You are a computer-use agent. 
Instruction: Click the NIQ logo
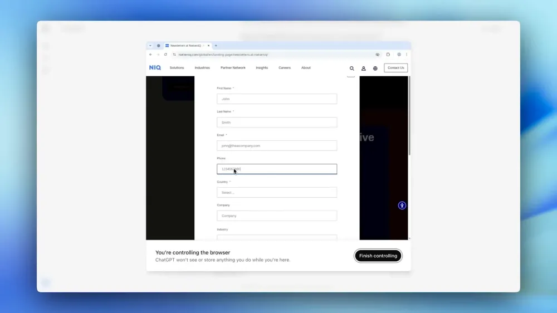(155, 67)
